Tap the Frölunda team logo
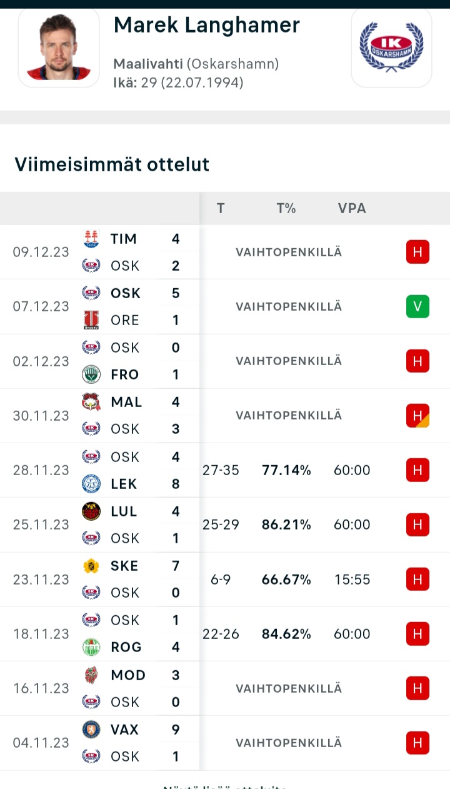The height and width of the screenshot is (789, 450). pyautogui.click(x=91, y=374)
